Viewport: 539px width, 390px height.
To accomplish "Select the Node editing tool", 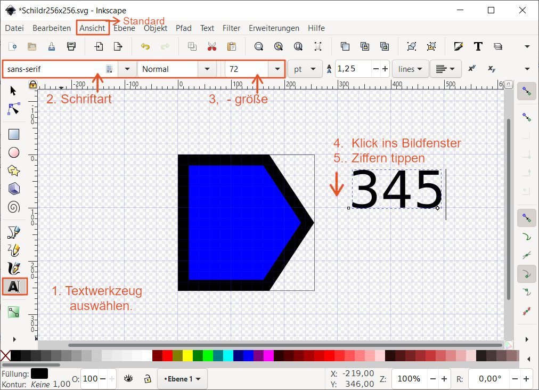I will [x=14, y=109].
